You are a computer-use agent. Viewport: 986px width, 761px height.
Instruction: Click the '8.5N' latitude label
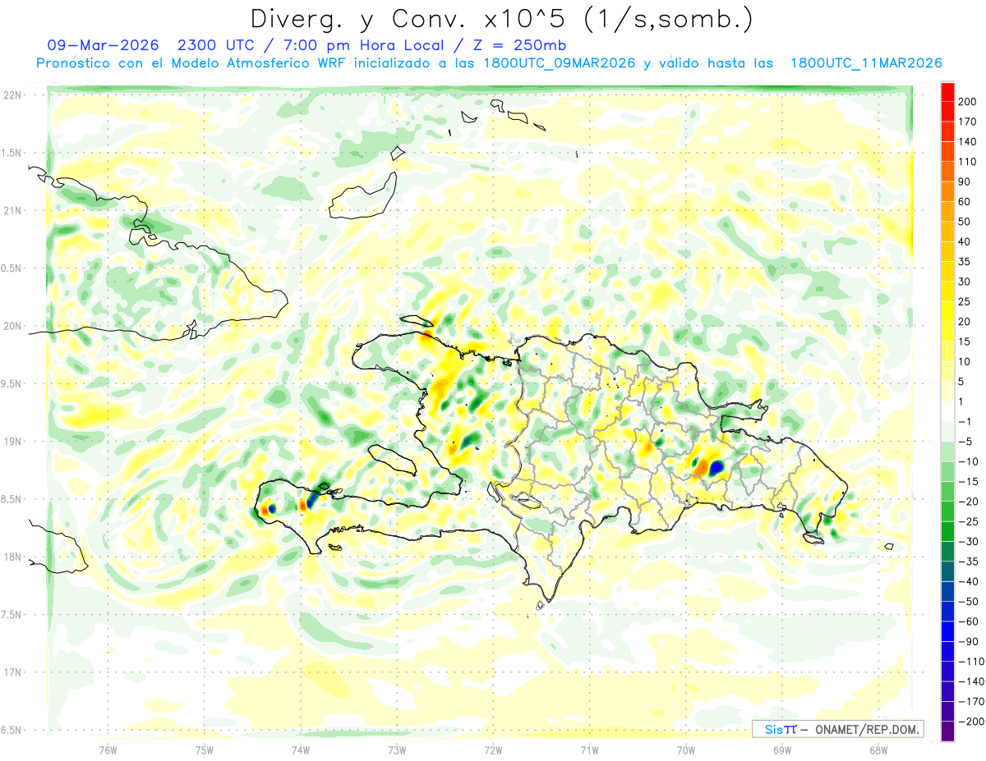[12, 499]
